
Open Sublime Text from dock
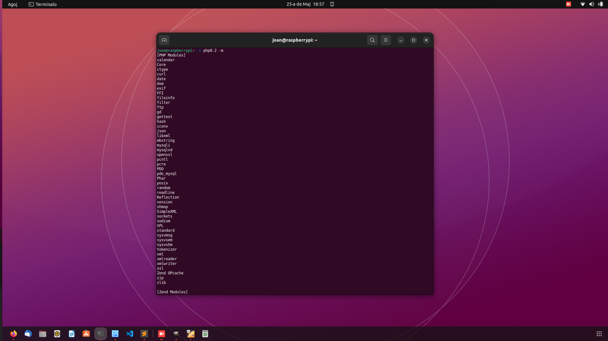tap(144, 334)
